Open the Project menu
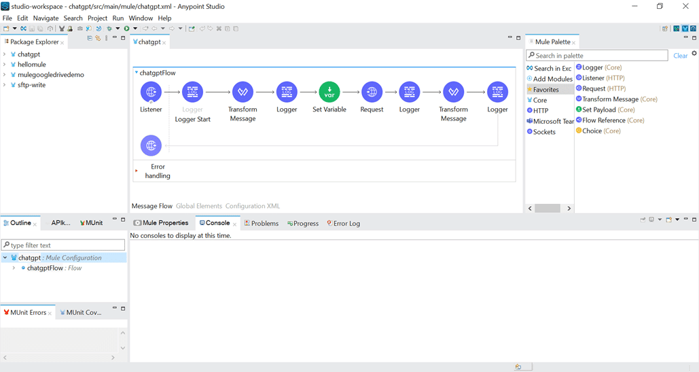The width and height of the screenshot is (699, 372). pyautogui.click(x=97, y=18)
